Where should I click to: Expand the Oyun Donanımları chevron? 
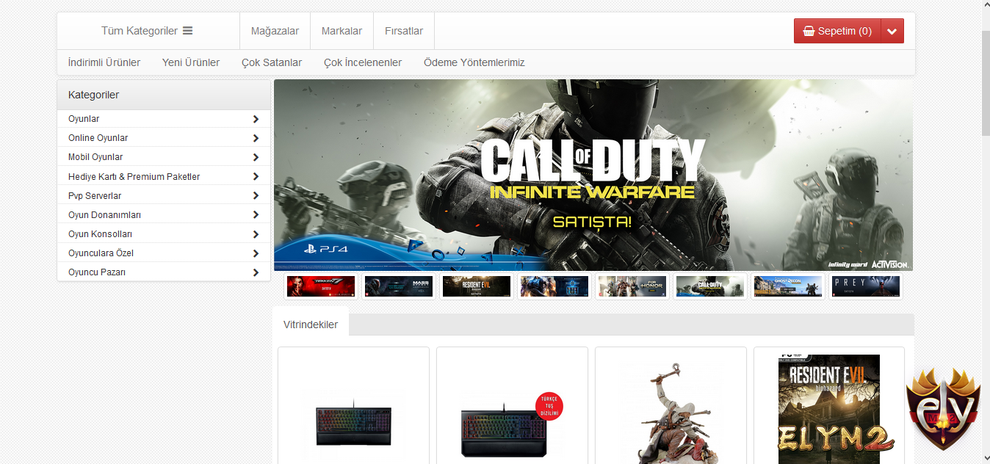(256, 215)
